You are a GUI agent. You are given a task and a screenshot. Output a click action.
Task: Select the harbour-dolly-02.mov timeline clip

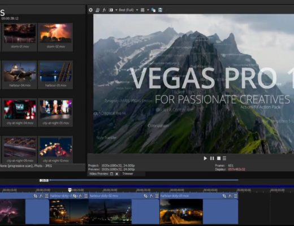tap(124, 208)
